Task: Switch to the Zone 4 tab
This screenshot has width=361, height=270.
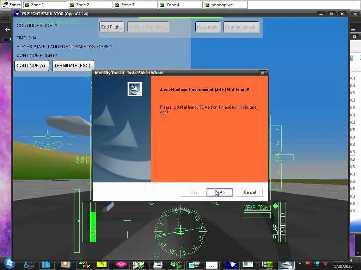Action: (x=180, y=5)
